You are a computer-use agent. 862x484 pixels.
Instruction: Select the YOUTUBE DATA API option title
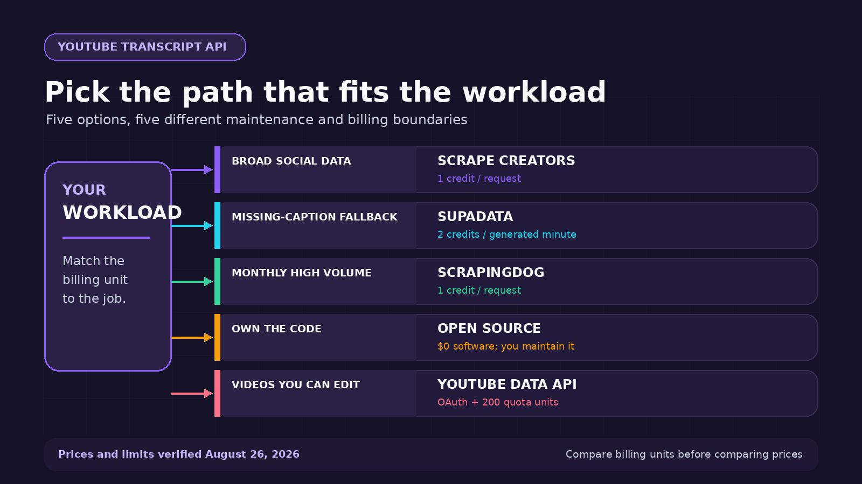tap(507, 385)
